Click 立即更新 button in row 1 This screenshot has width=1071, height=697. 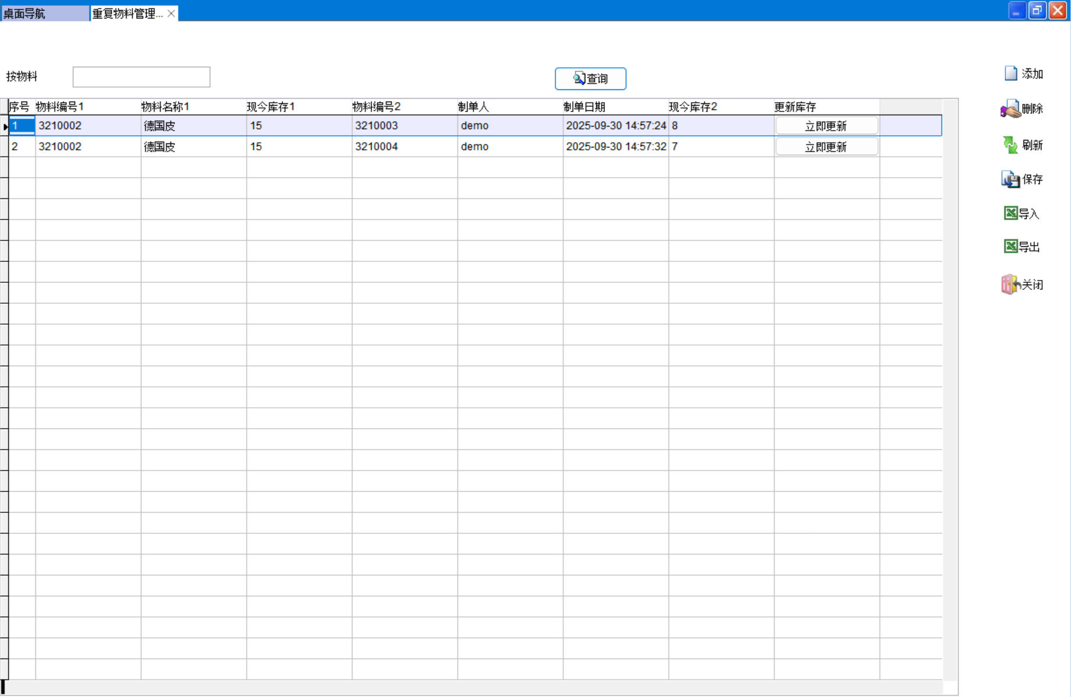coord(826,126)
